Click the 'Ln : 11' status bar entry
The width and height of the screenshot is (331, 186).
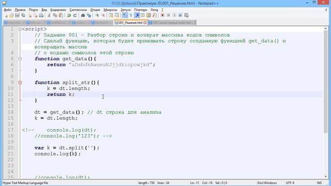click(x=194, y=183)
